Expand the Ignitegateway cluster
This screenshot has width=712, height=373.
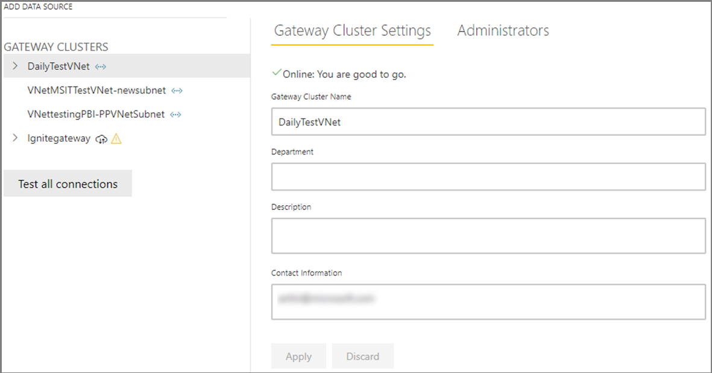[15, 138]
